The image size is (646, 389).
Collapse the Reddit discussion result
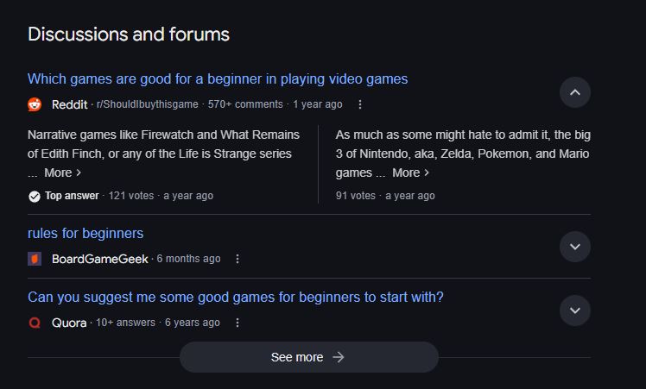pos(574,92)
